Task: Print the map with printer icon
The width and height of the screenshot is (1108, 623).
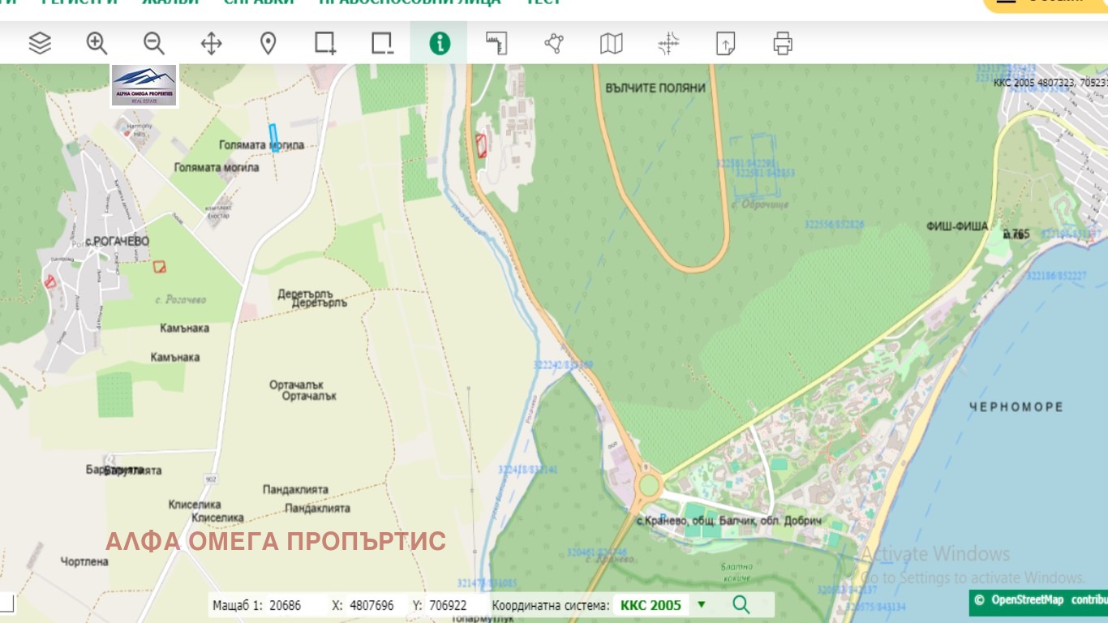Action: 783,43
